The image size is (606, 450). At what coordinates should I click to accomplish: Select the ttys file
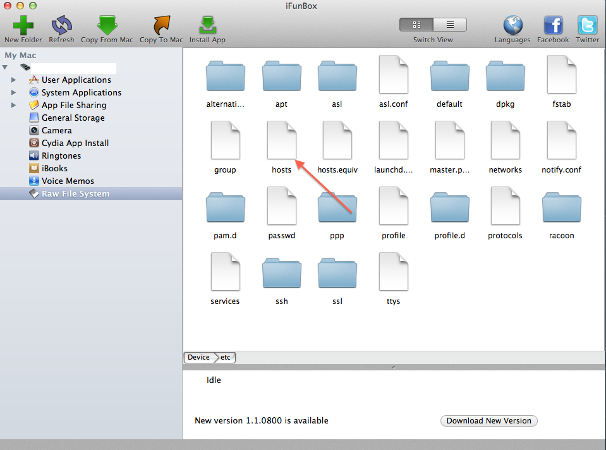394,272
